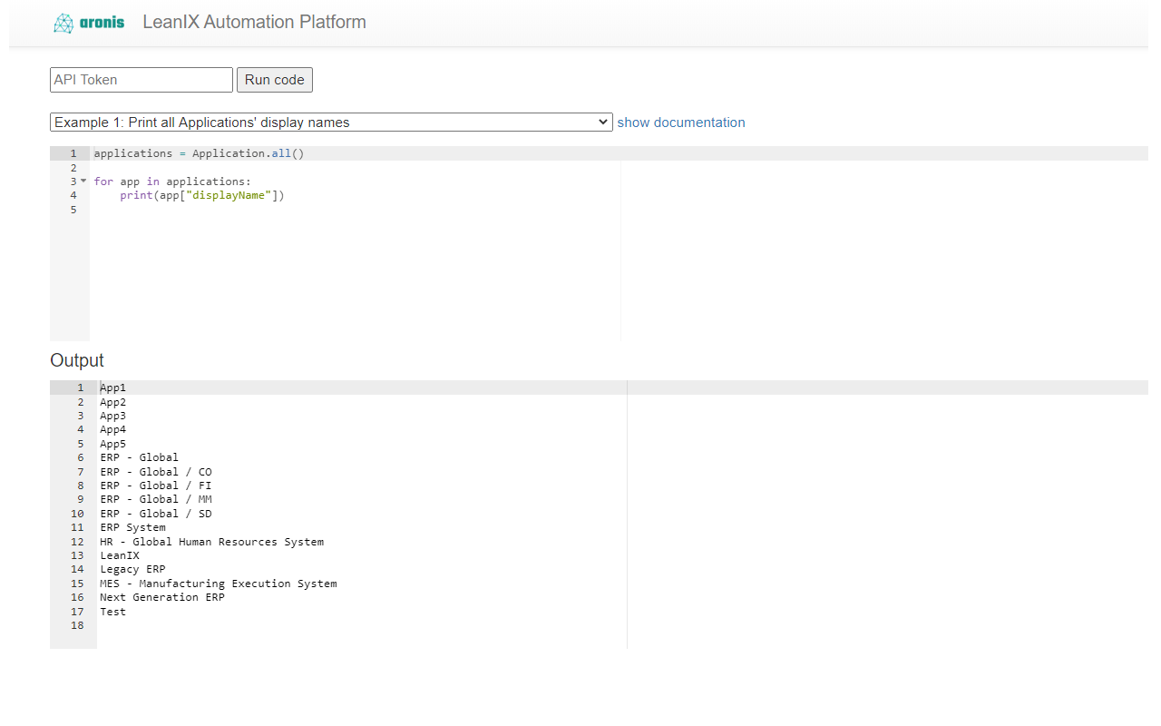Click line number 5 in code editor gutter
Viewport: 1161px width, 726px height.
coord(73,210)
